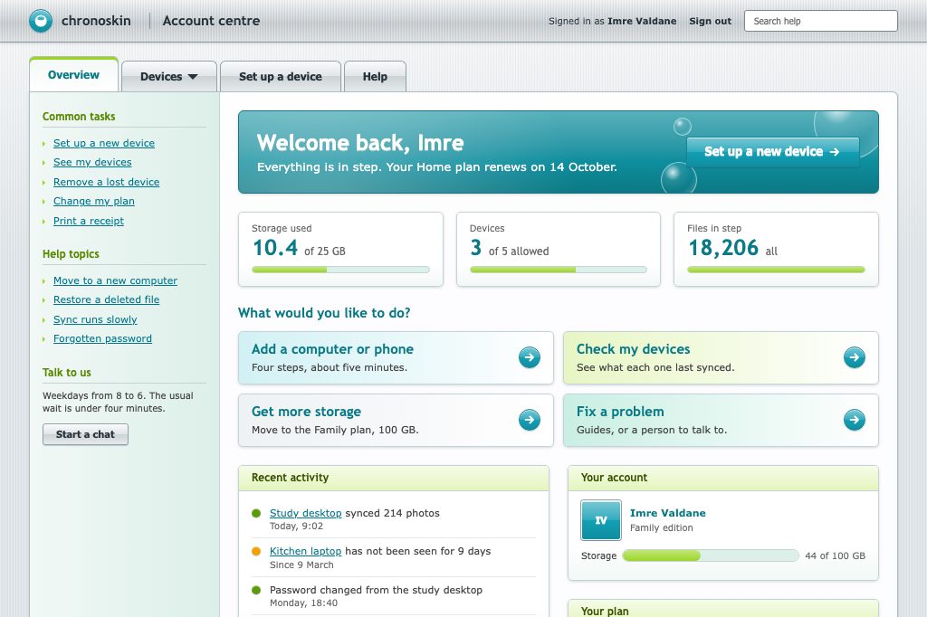927x617 pixels.
Task: Click the Today, 9:02 timestamp
Action: [296, 526]
